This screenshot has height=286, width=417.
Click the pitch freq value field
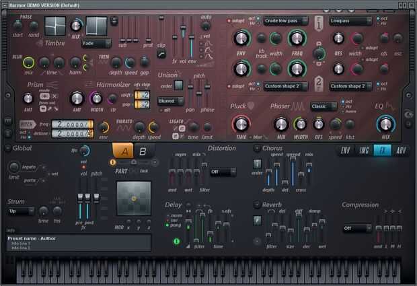coord(73,124)
